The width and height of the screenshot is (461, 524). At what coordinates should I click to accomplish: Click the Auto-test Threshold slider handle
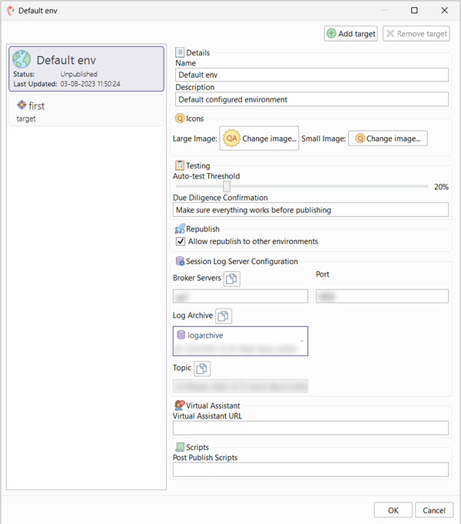[227, 186]
